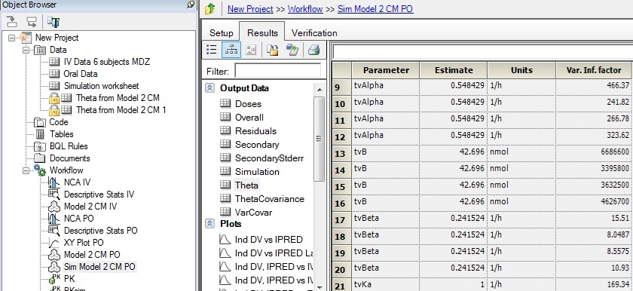Screen dimensions: 633x291
Task: Click the Descriptive Stats IV icon
Action: 54,195
